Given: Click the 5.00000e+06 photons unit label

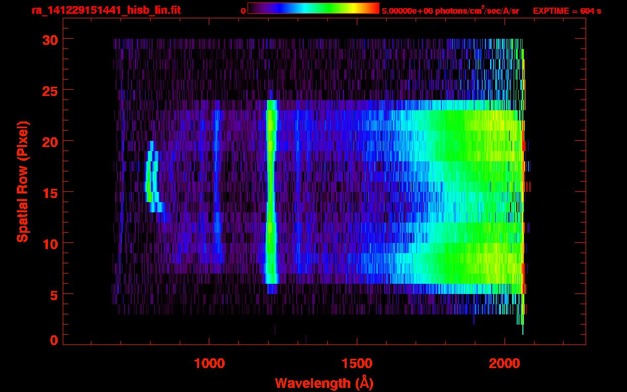Looking at the screenshot, I should tap(450, 10).
